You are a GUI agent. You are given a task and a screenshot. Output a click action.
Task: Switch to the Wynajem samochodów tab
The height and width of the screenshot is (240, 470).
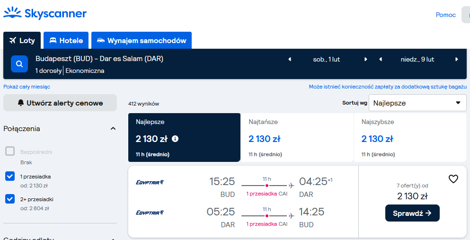click(142, 40)
